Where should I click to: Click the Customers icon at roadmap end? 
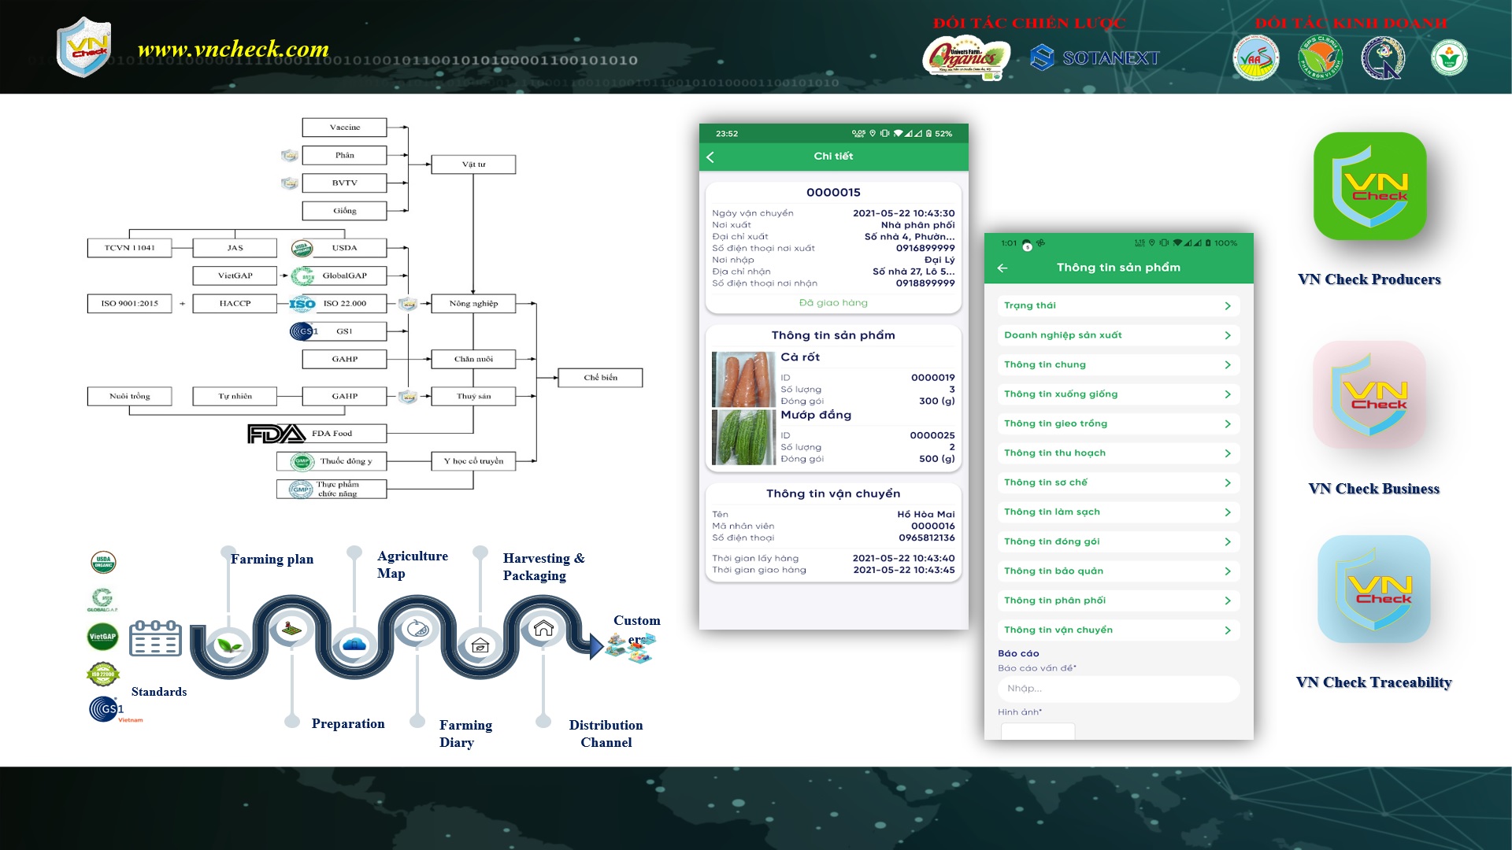click(630, 649)
